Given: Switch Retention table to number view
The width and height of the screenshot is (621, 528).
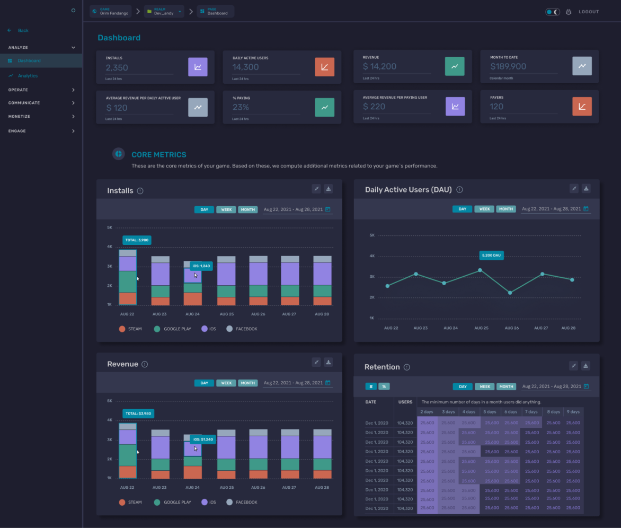Looking at the screenshot, I should coord(371,386).
